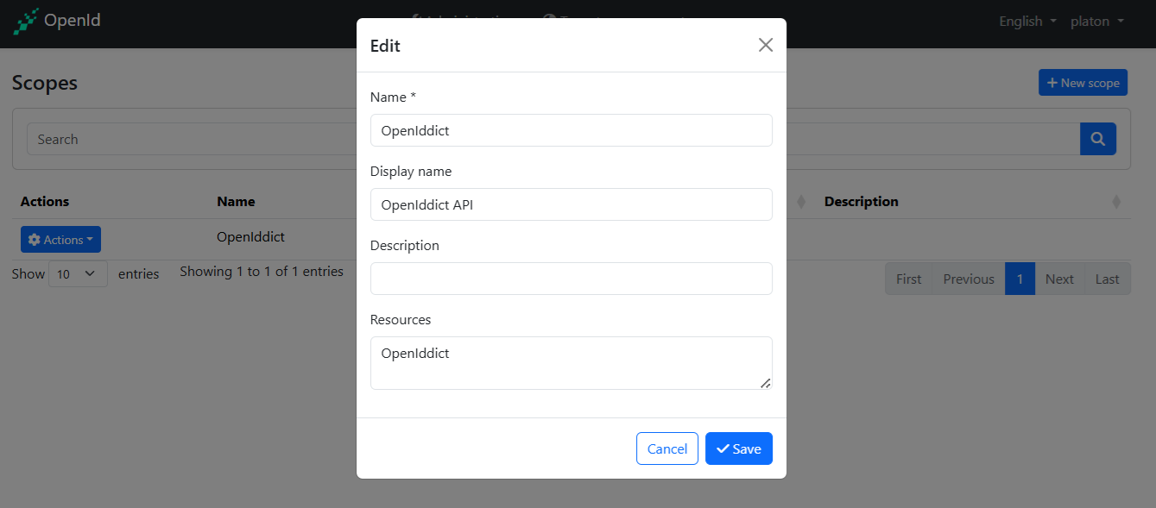Expand the platon user menu
Viewport: 1156px width, 508px height.
1096,21
